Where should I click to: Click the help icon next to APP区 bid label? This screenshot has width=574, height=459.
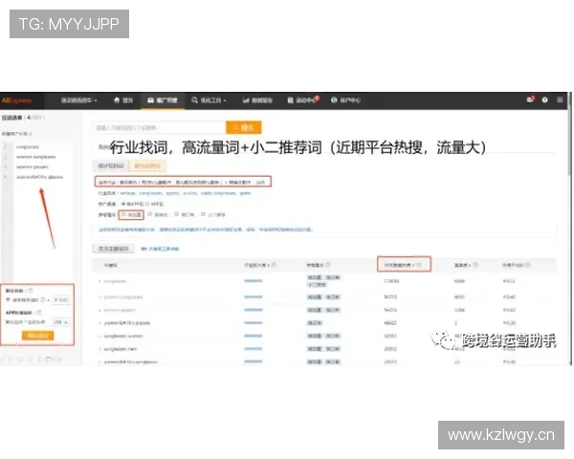(x=39, y=313)
